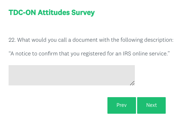
Task: Grab the diagonal resize grip of textarea
Action: pos(132,83)
